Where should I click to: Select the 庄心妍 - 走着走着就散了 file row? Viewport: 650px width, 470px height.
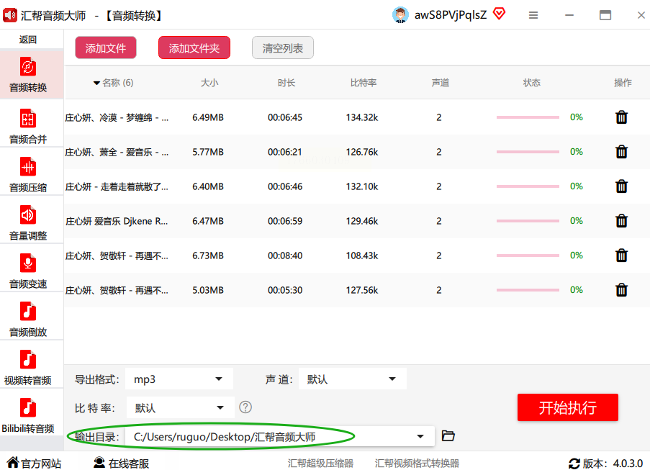tap(357, 186)
